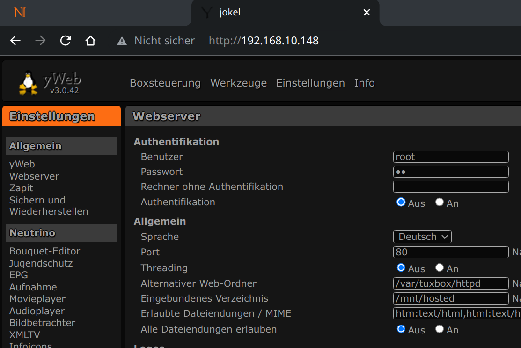
Task: Open the Werkzeuge menu
Action: pos(238,83)
